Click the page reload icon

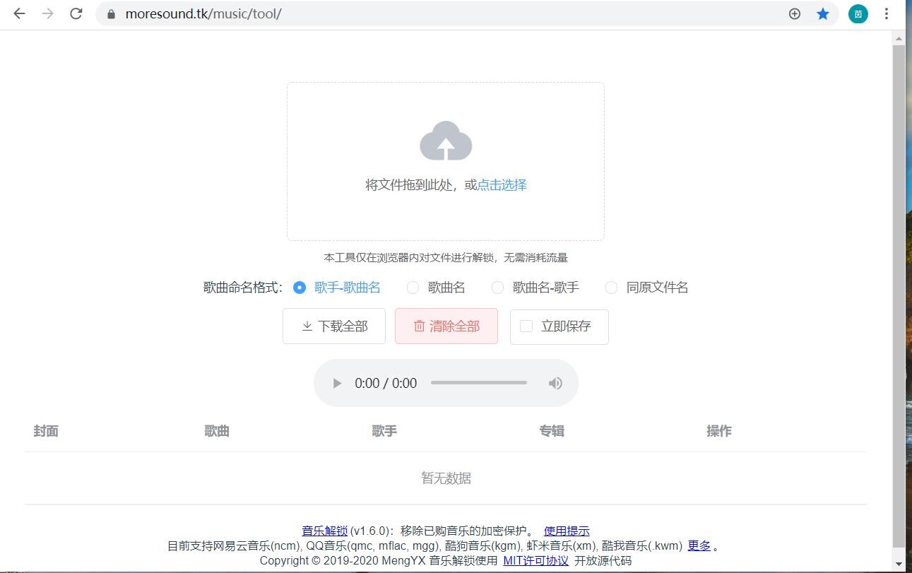(x=76, y=13)
